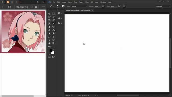Viewport: 172px width, 97px height.
Task: Toggle Quick Mask mode
Action: click(49, 57)
